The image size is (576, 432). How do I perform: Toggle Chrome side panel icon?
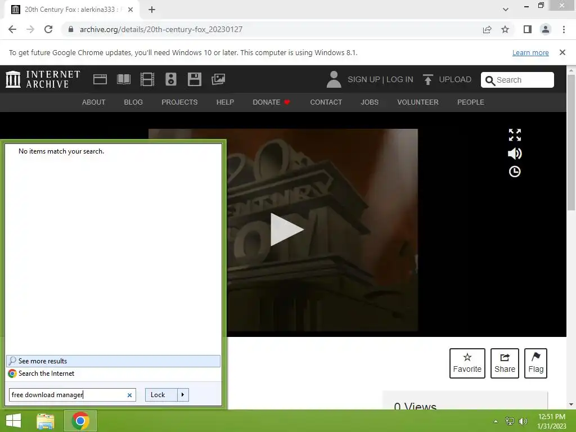[x=528, y=29]
